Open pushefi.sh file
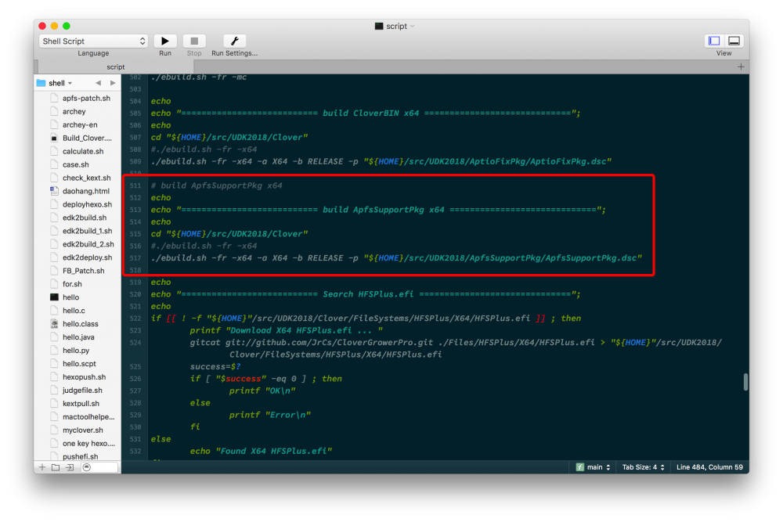 pos(80,456)
